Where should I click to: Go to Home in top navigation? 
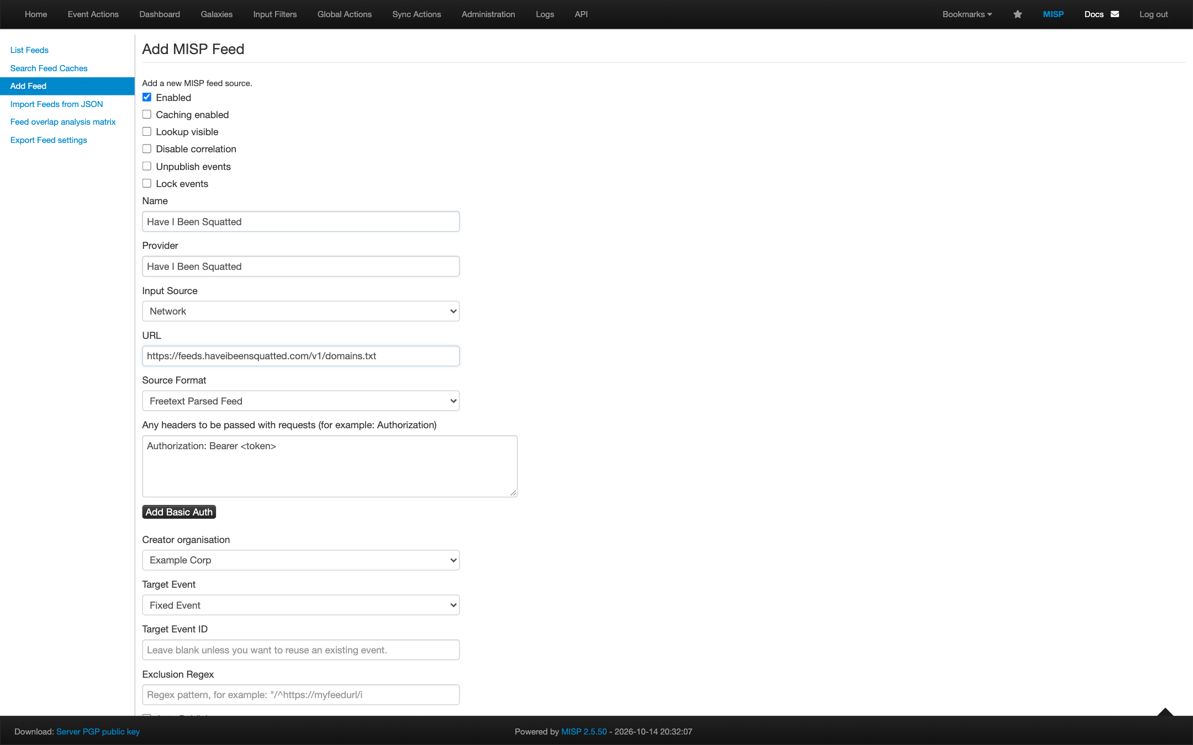pyautogui.click(x=36, y=14)
